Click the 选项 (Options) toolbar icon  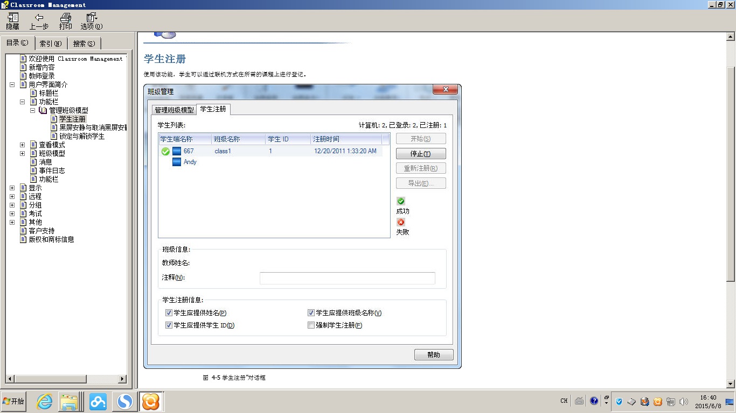pyautogui.click(x=91, y=22)
